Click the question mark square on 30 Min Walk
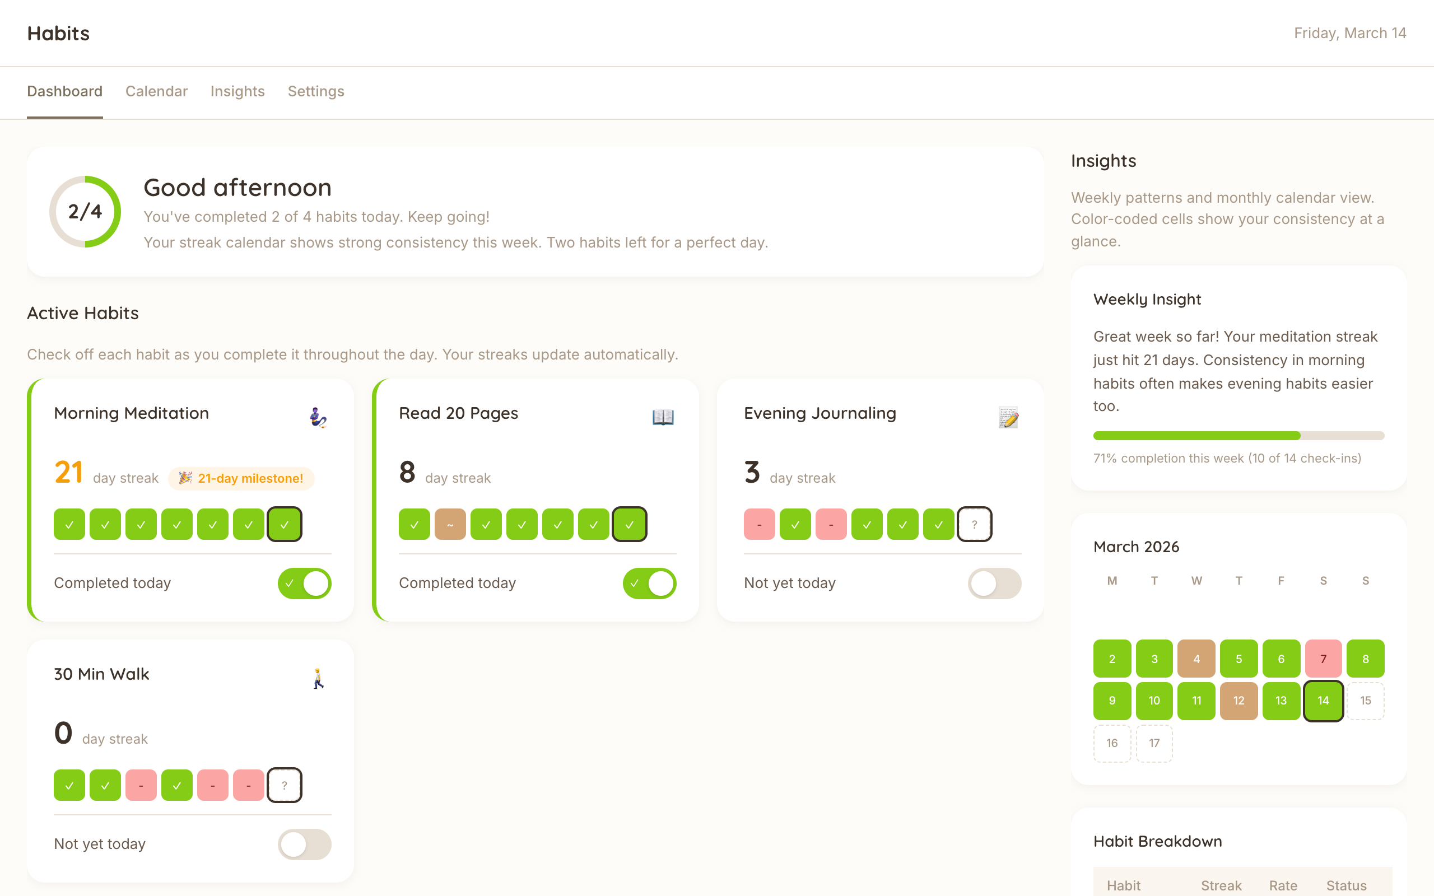The image size is (1434, 896). click(x=285, y=785)
